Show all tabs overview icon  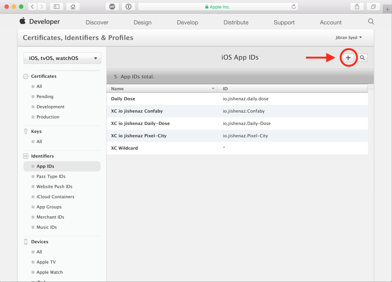point(373,7)
